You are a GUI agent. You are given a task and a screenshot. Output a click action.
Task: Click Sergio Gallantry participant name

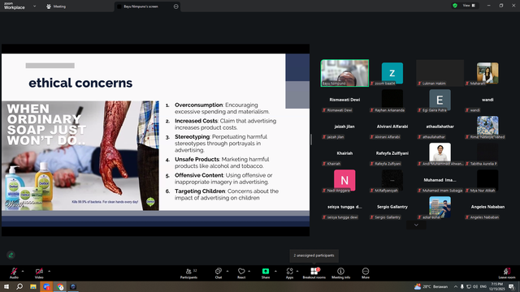pos(392,207)
